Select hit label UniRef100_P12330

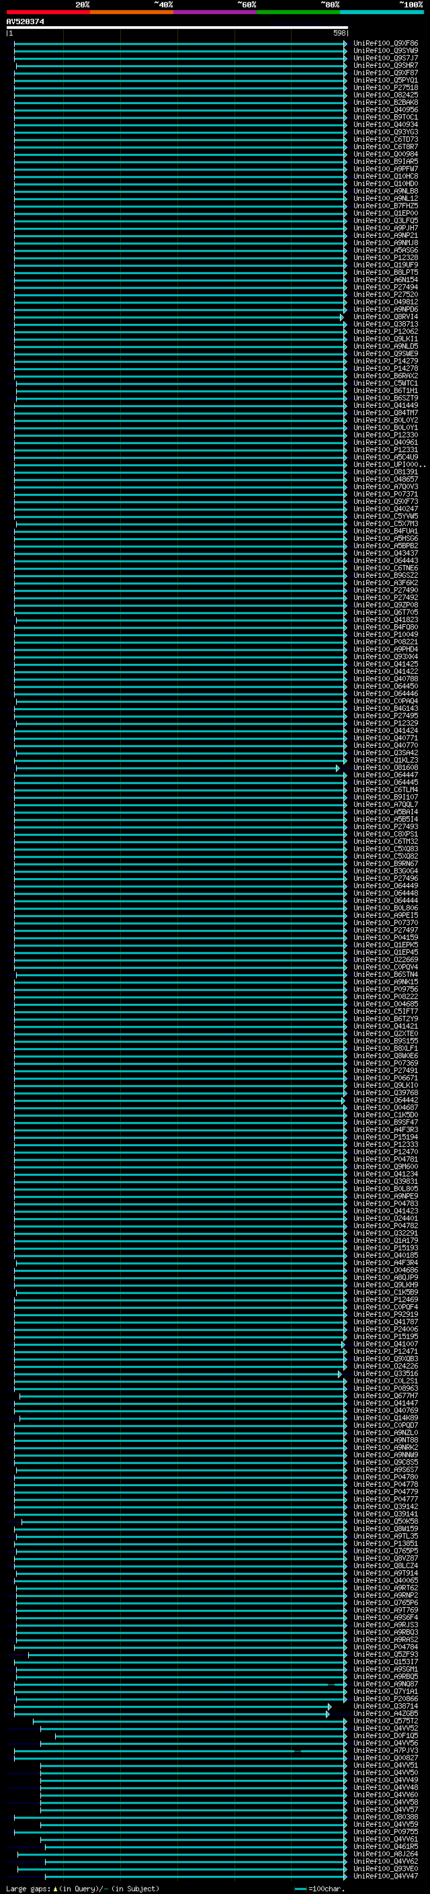pos(385,435)
